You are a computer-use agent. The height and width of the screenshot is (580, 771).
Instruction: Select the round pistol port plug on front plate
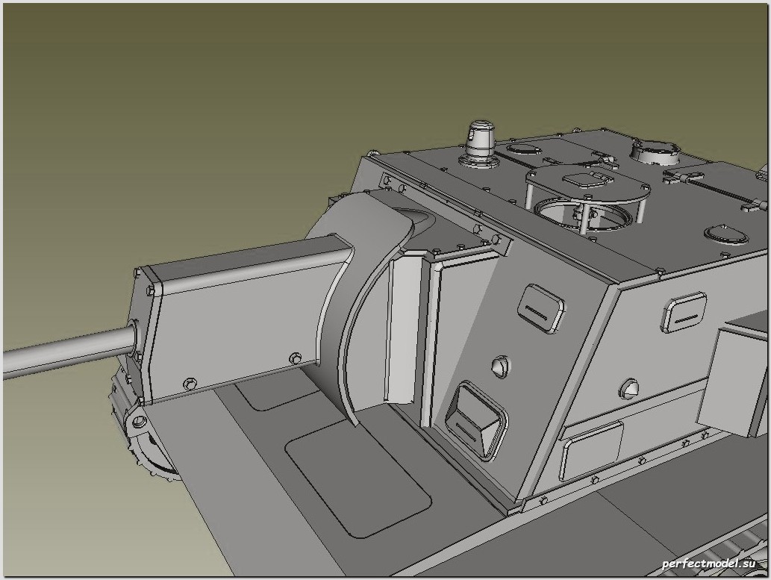coord(501,367)
